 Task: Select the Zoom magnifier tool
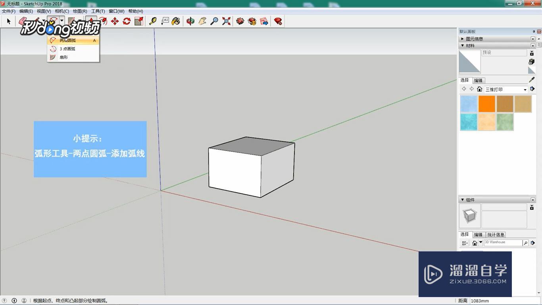[x=214, y=21]
